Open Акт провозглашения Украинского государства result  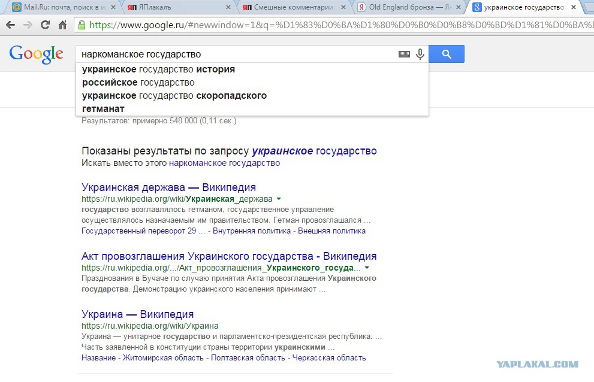[229, 256]
